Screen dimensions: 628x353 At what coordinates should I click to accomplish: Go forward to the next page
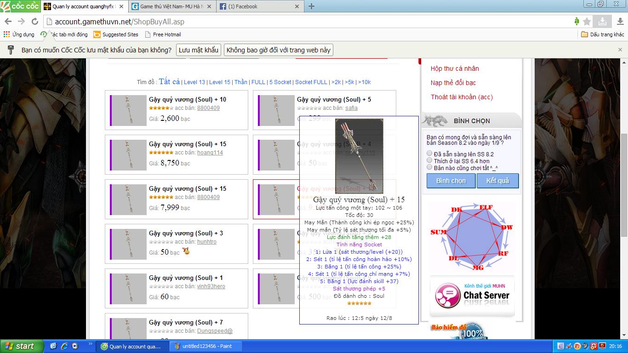21,22
